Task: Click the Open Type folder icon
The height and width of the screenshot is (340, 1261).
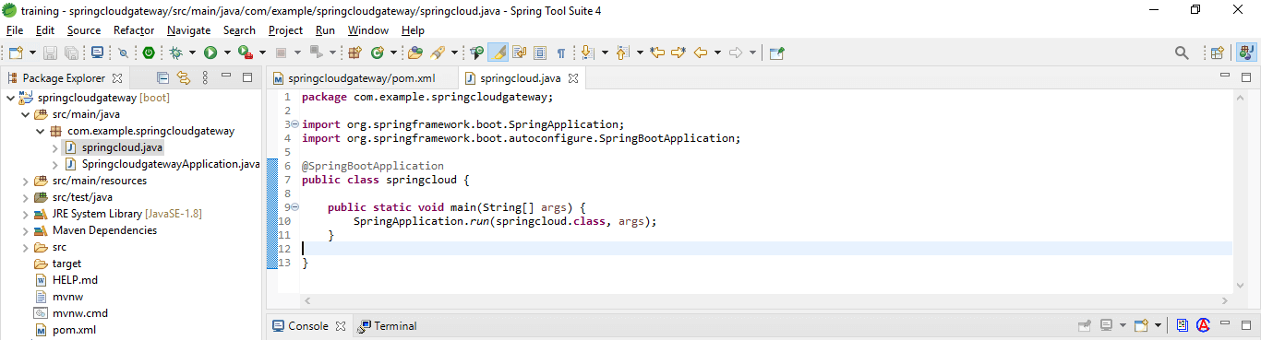Action: tap(415, 53)
